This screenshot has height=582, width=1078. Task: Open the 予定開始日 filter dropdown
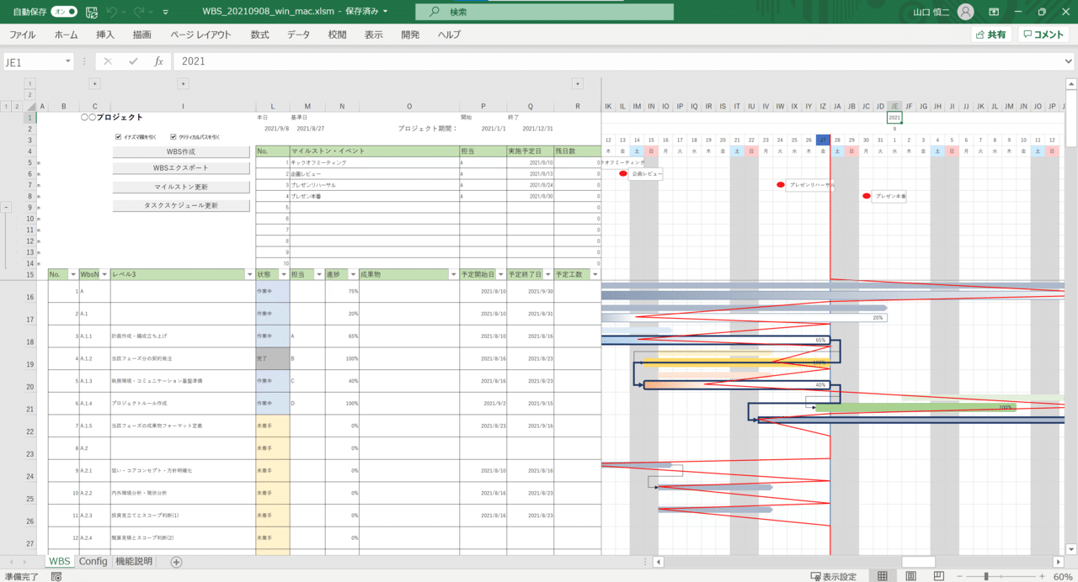click(x=501, y=274)
